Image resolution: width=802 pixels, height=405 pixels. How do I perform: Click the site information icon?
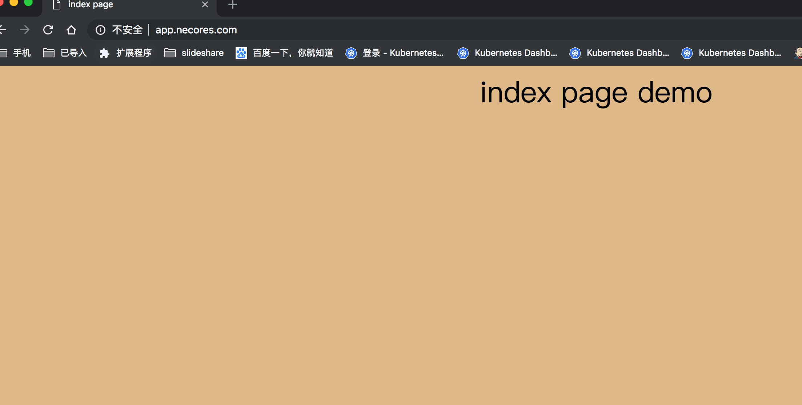[x=100, y=30]
